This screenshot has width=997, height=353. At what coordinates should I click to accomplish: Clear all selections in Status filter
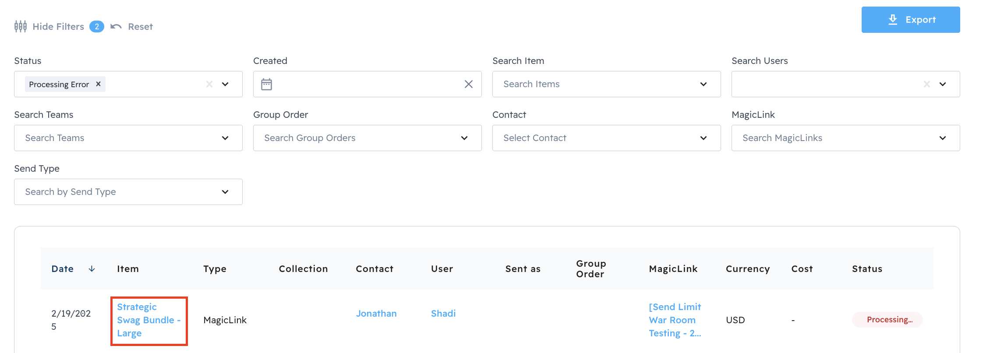[209, 84]
